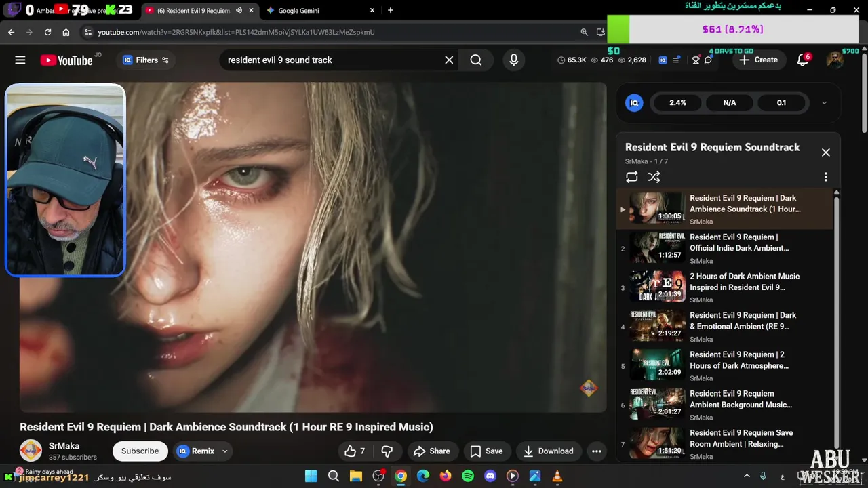Toggle playlist loop
This screenshot has height=488, width=868.
[x=632, y=177]
